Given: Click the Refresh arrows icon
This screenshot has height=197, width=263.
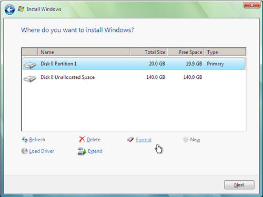Looking at the screenshot, I should click(x=25, y=140).
